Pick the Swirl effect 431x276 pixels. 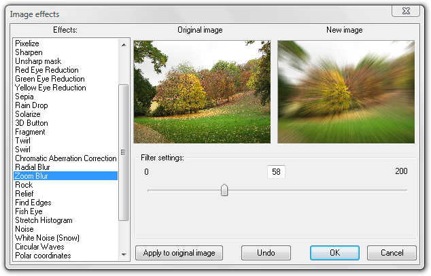pos(65,150)
